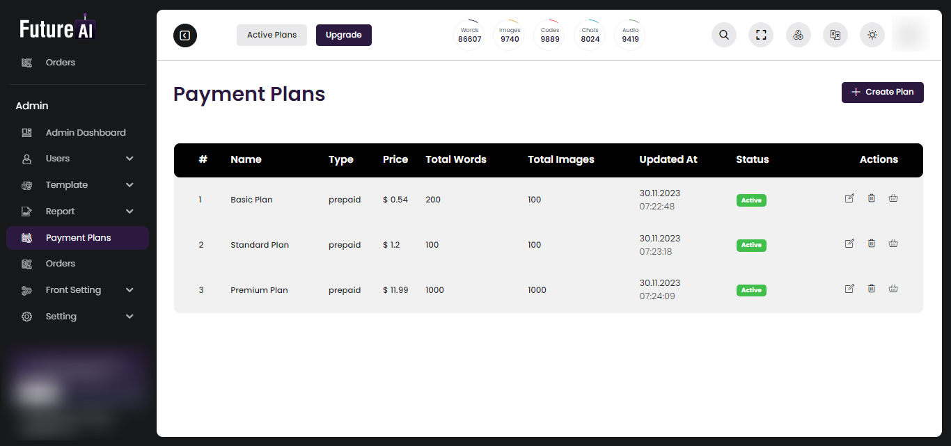Click the Create Plan button
The width and height of the screenshot is (951, 446).
[882, 92]
